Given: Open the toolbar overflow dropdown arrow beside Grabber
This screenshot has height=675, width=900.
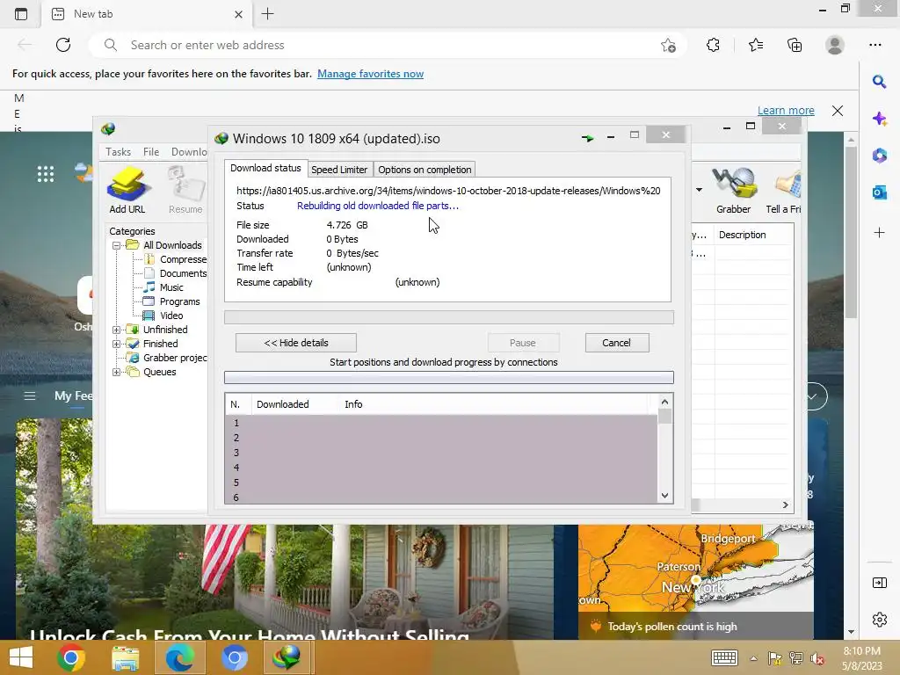Looking at the screenshot, I should pos(699,190).
